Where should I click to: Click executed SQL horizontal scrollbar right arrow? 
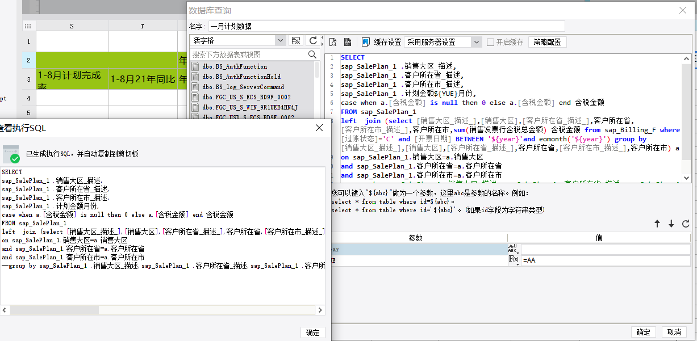pyautogui.click(x=320, y=310)
